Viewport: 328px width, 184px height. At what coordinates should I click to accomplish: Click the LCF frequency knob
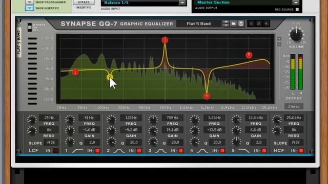point(32,119)
